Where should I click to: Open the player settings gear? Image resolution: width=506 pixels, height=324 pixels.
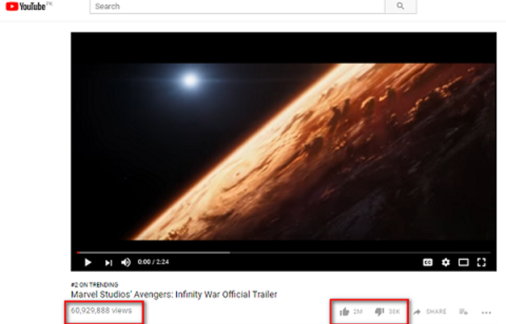pyautogui.click(x=446, y=262)
